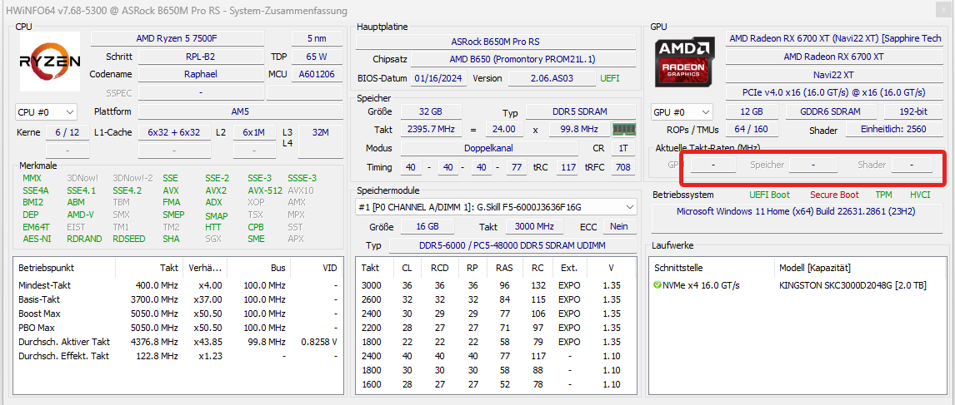
Task: Click the GDDR6 SDRAM GPU memory type
Action: [831, 112]
